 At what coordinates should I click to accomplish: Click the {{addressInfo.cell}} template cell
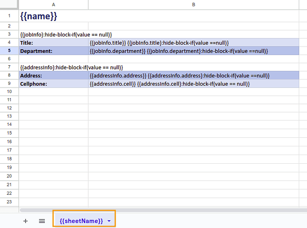(x=170, y=84)
